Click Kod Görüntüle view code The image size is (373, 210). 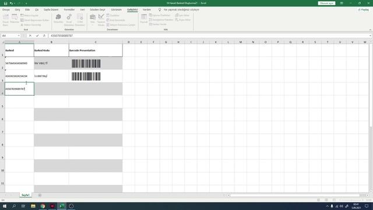115,20
